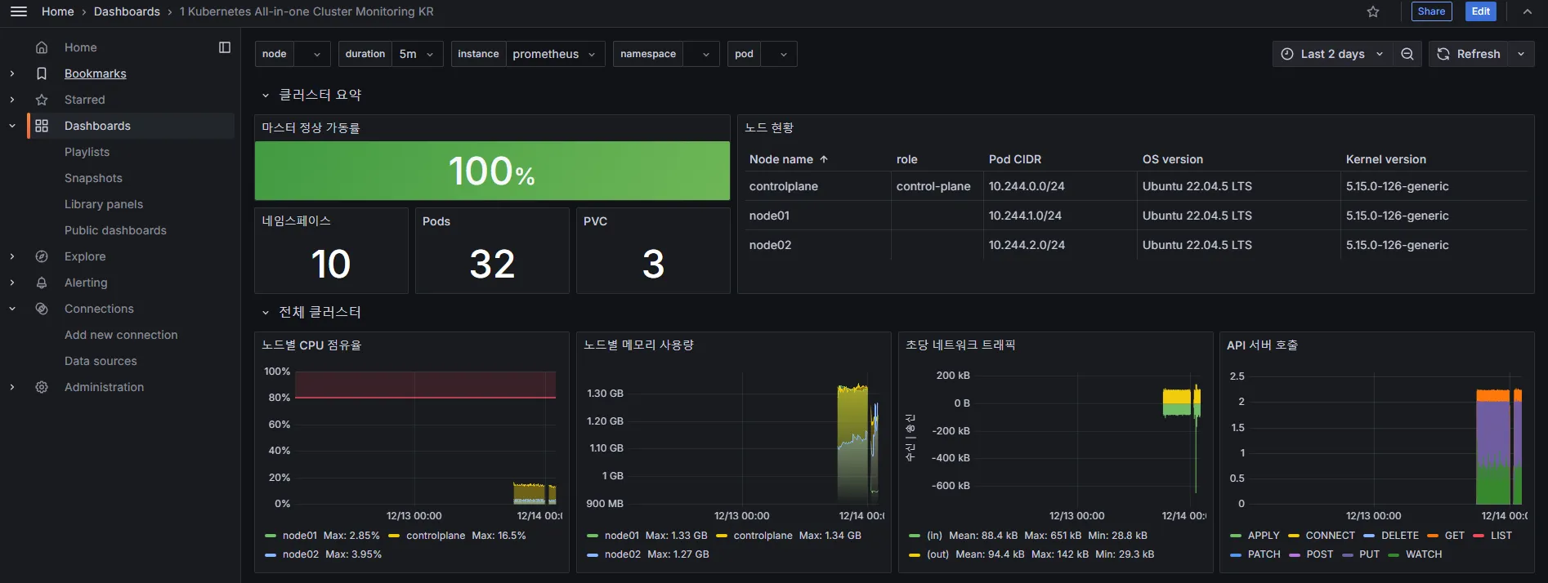Click the Home house icon
The width and height of the screenshot is (1548, 583).
(42, 47)
